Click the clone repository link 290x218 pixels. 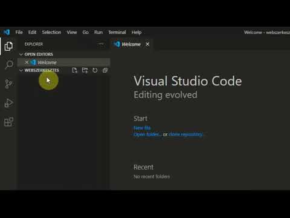pyautogui.click(x=185, y=134)
